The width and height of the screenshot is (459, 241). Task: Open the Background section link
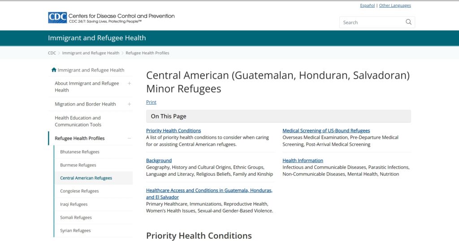point(159,161)
